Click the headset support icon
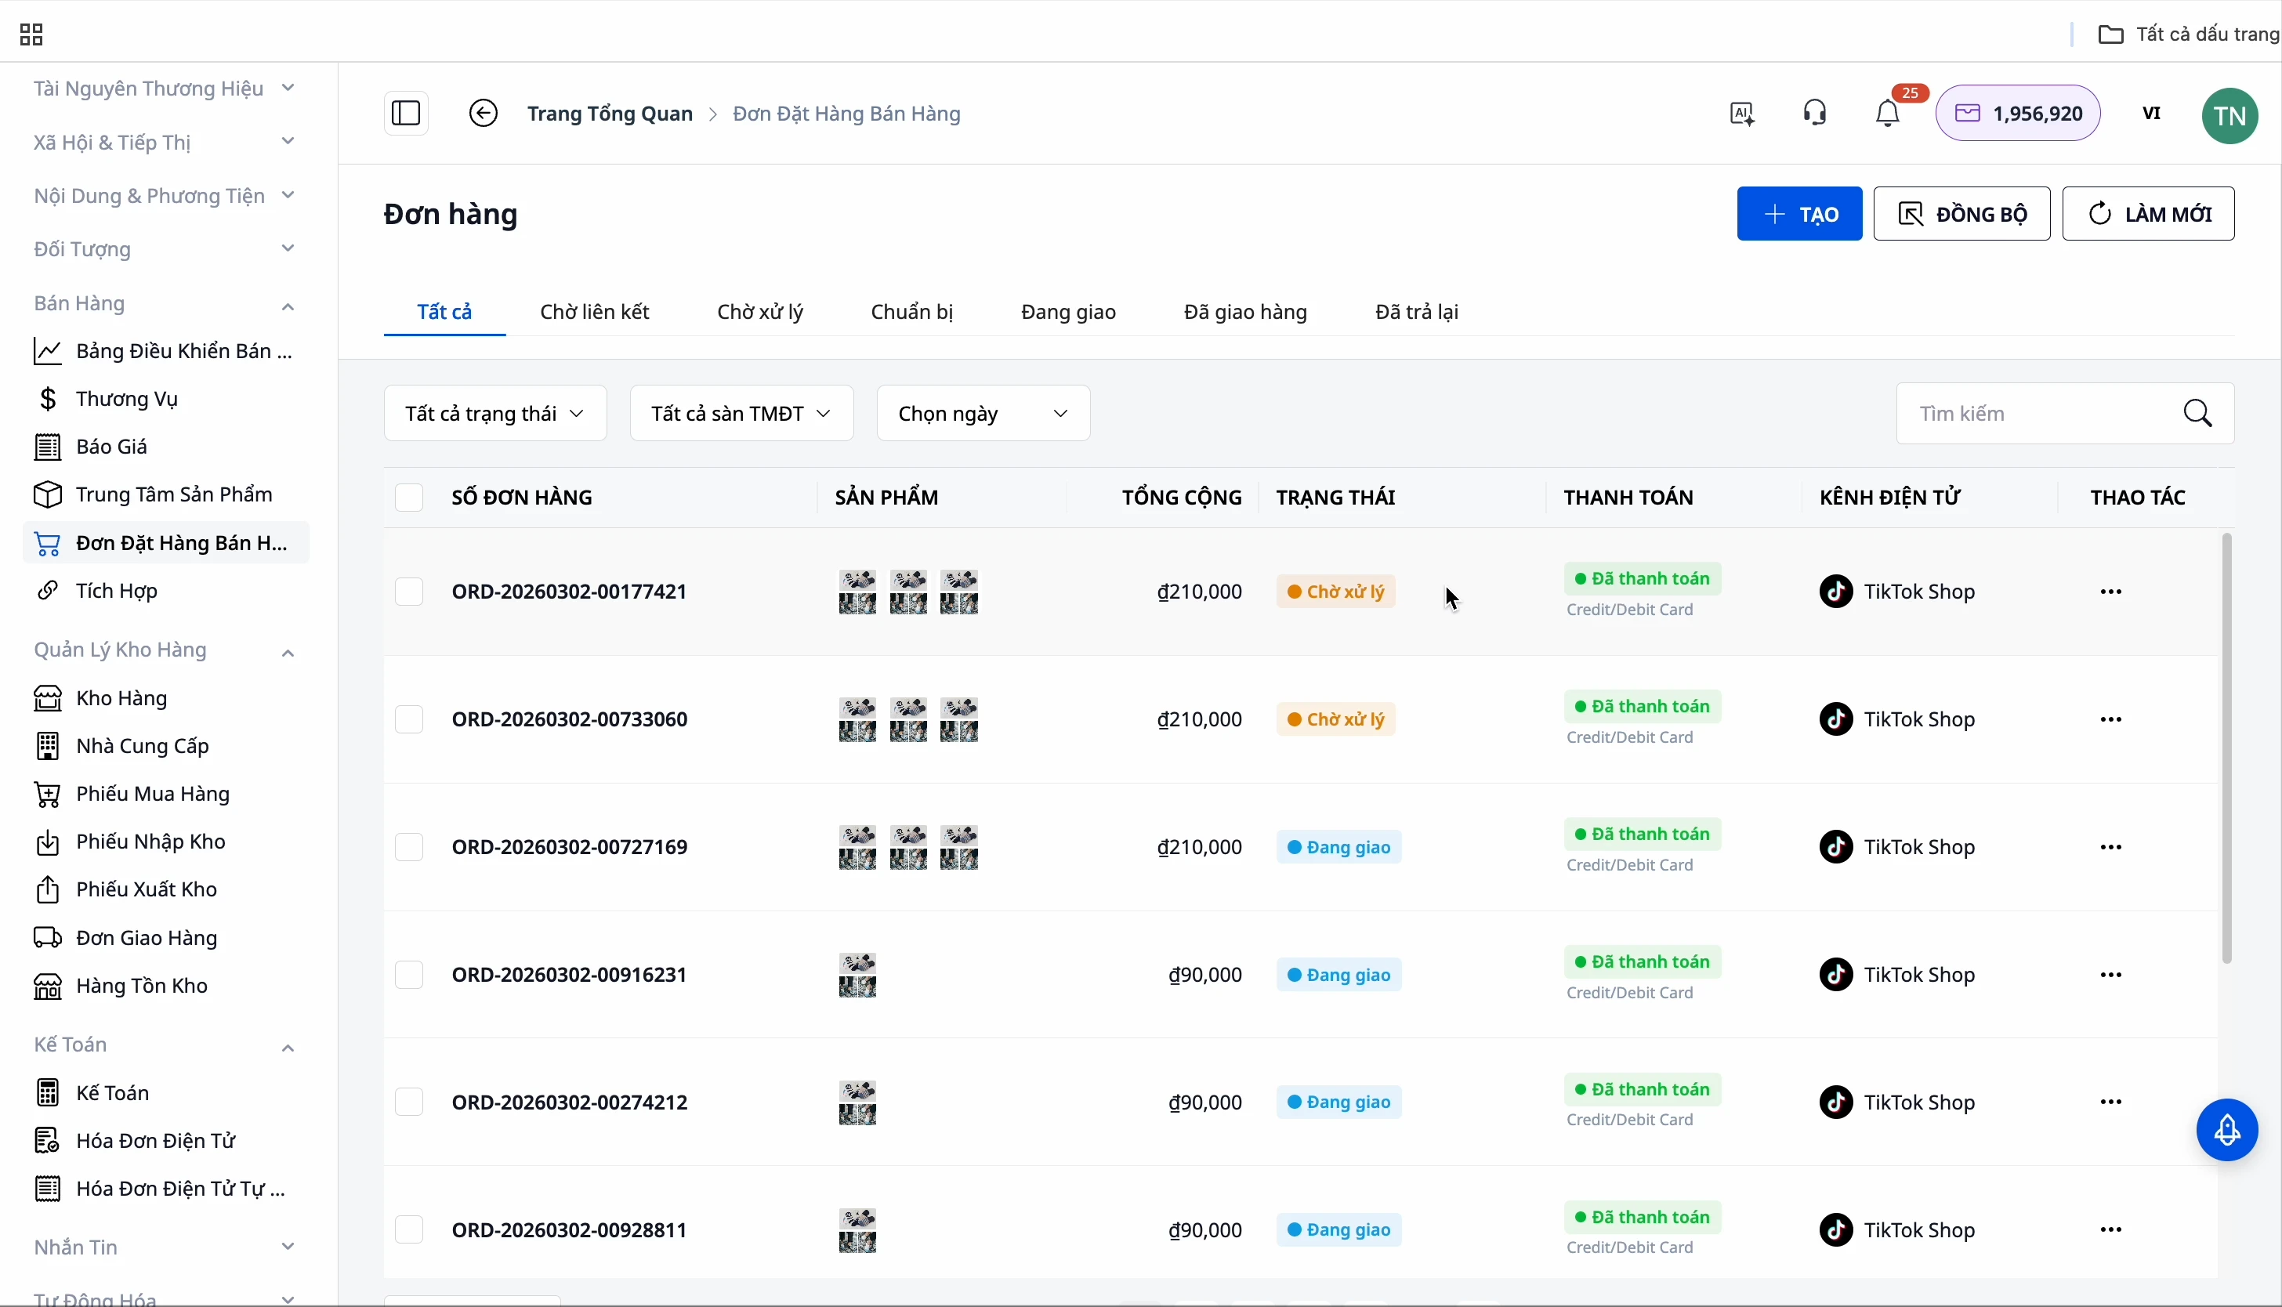Screen dimensions: 2282x1307 tap(1814, 114)
